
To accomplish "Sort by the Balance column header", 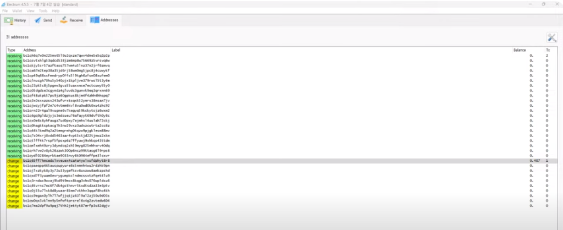I will pos(519,50).
